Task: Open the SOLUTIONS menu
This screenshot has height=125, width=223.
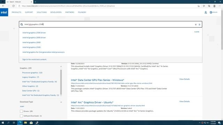Action: tap(42, 12)
